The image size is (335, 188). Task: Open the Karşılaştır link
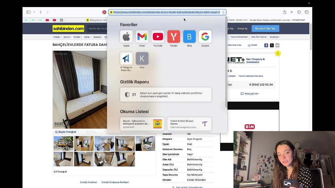tap(274, 37)
